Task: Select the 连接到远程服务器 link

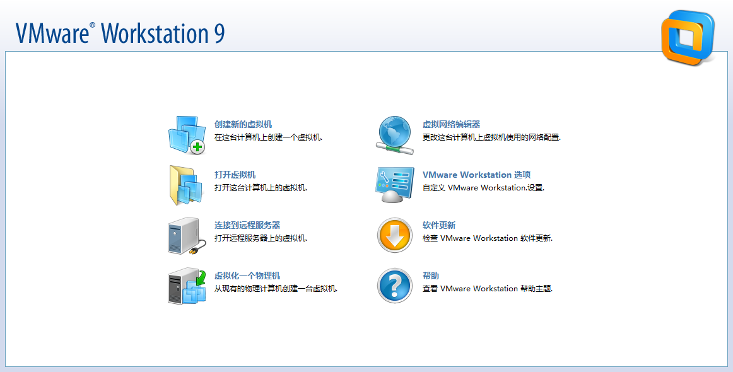Action: pyautogui.click(x=247, y=225)
